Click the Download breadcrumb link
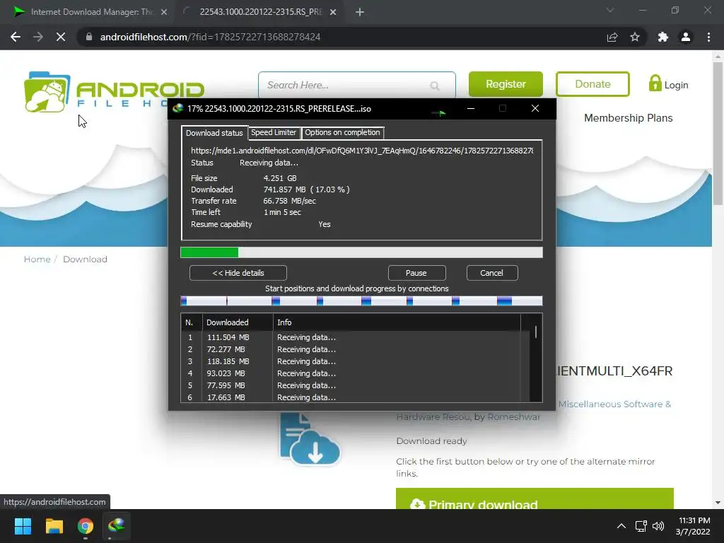 85,259
